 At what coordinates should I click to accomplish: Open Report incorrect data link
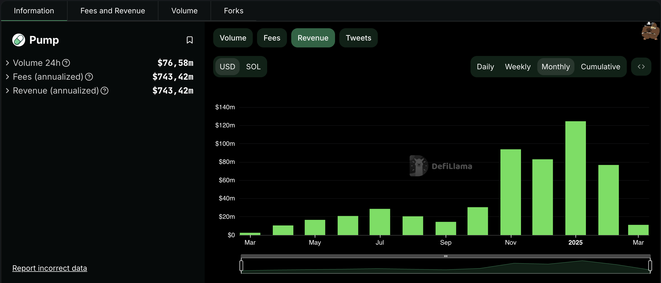[x=50, y=268]
